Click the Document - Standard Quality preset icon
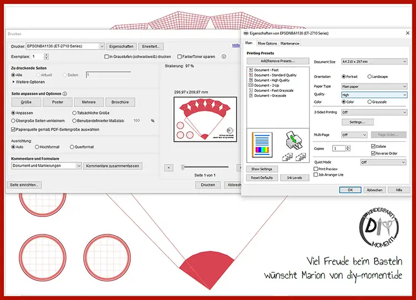Screen dimensions: 416x300 (x=251, y=75)
